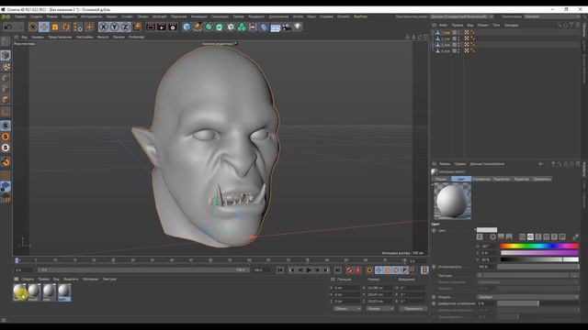Toggle layer checkbox of third object row
The width and height of the screenshot is (588, 330).
454,45
